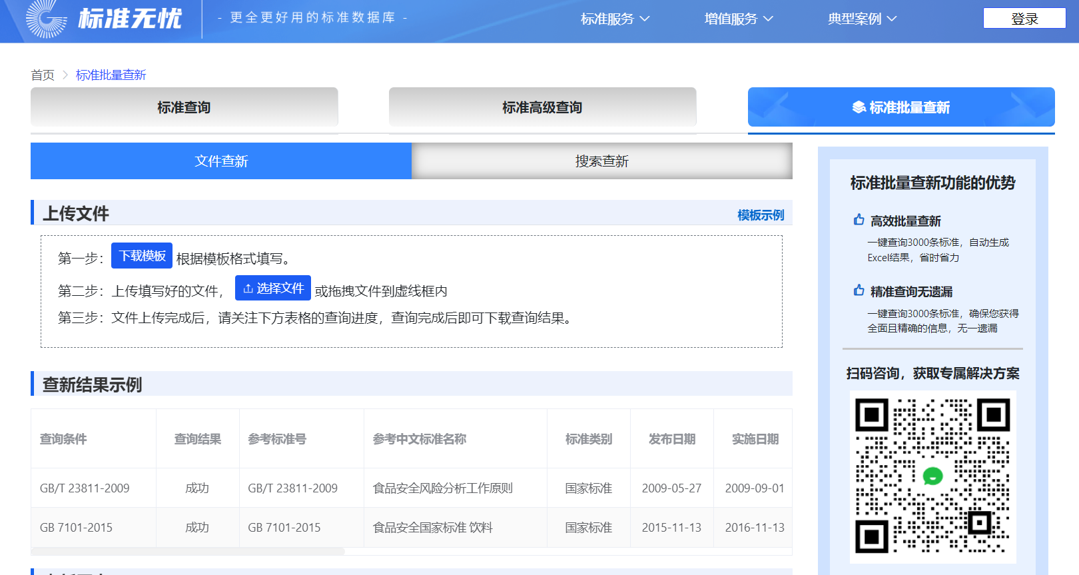Switch to the 搜索查新 sub-tab
This screenshot has width=1079, height=575.
(602, 161)
